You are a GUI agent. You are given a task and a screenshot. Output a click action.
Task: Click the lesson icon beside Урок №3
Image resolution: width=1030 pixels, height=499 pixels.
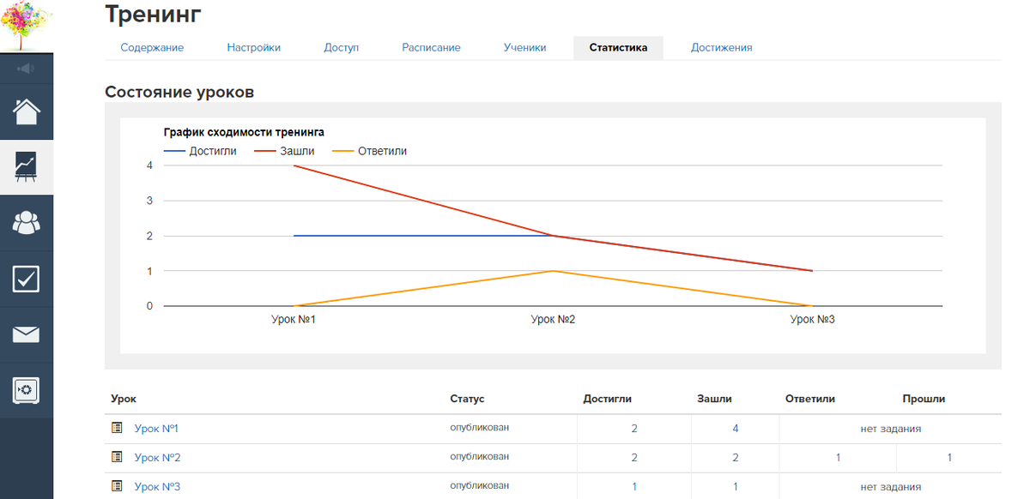(x=118, y=486)
